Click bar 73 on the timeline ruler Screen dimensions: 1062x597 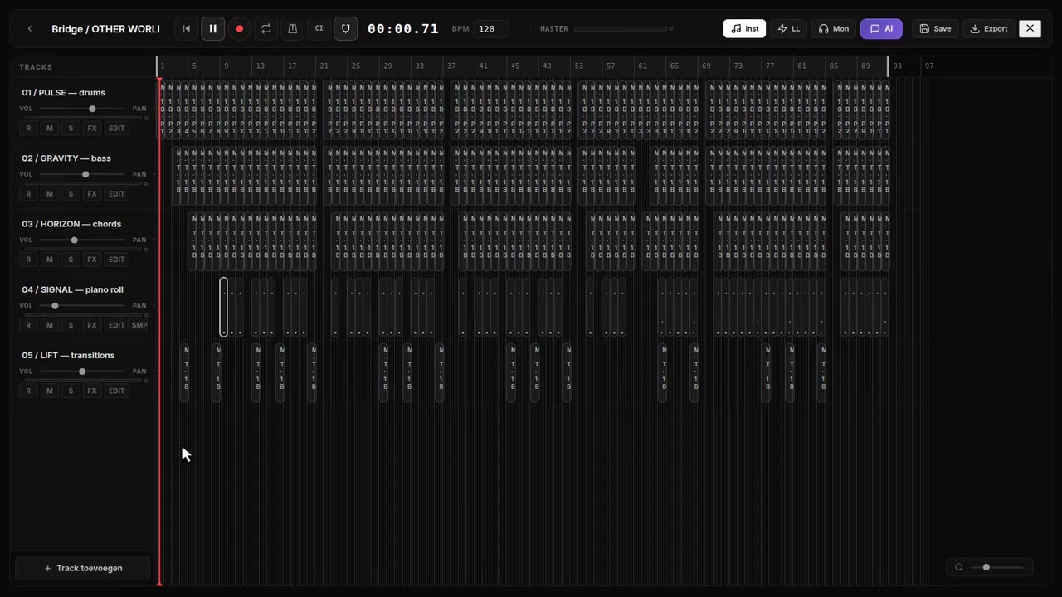(738, 66)
